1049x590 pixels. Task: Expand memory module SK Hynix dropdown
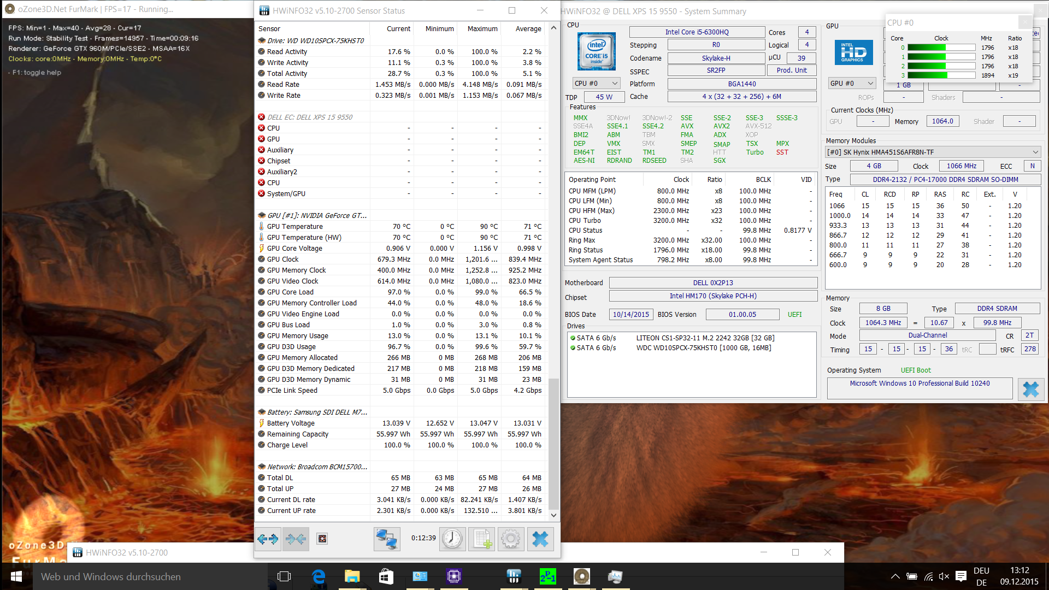pos(932,152)
